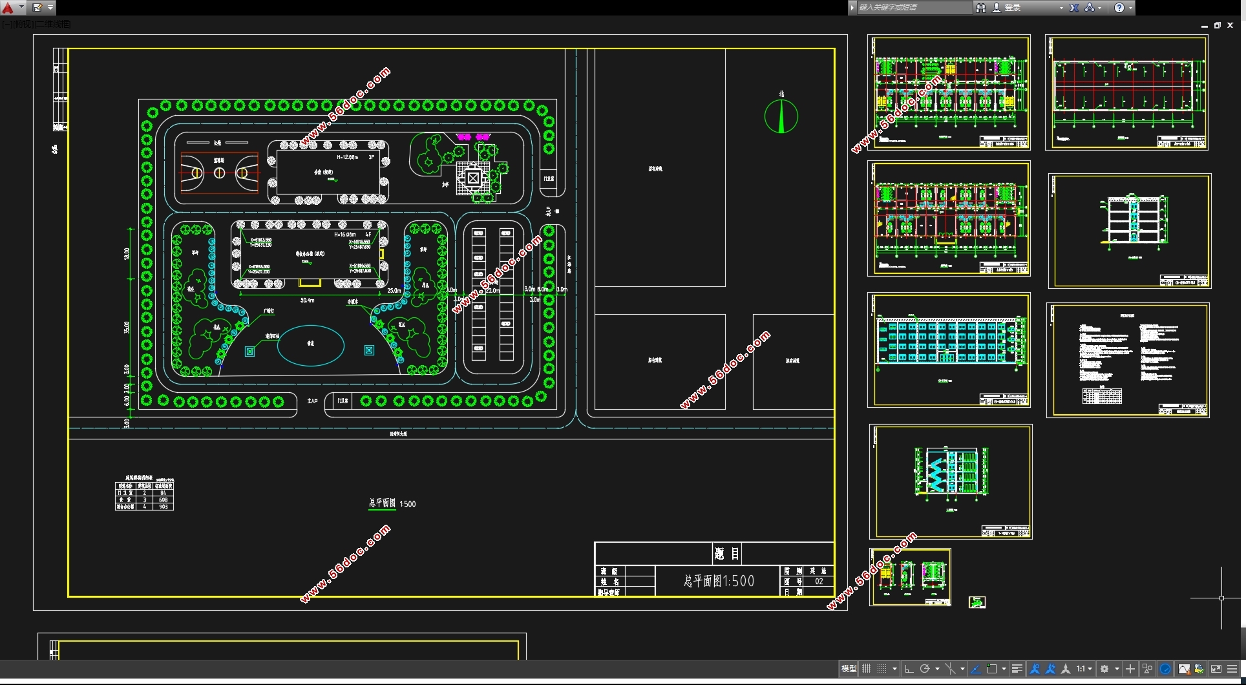Toggle hardware acceleration blue circle
This screenshot has height=685, width=1246.
(1165, 669)
